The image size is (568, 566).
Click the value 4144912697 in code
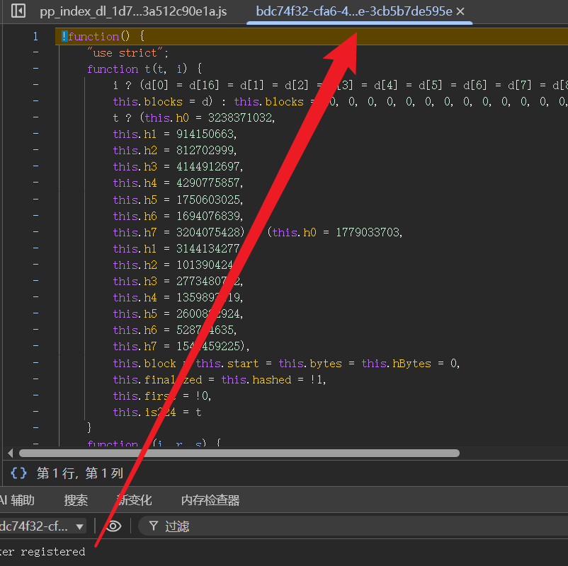click(x=208, y=166)
